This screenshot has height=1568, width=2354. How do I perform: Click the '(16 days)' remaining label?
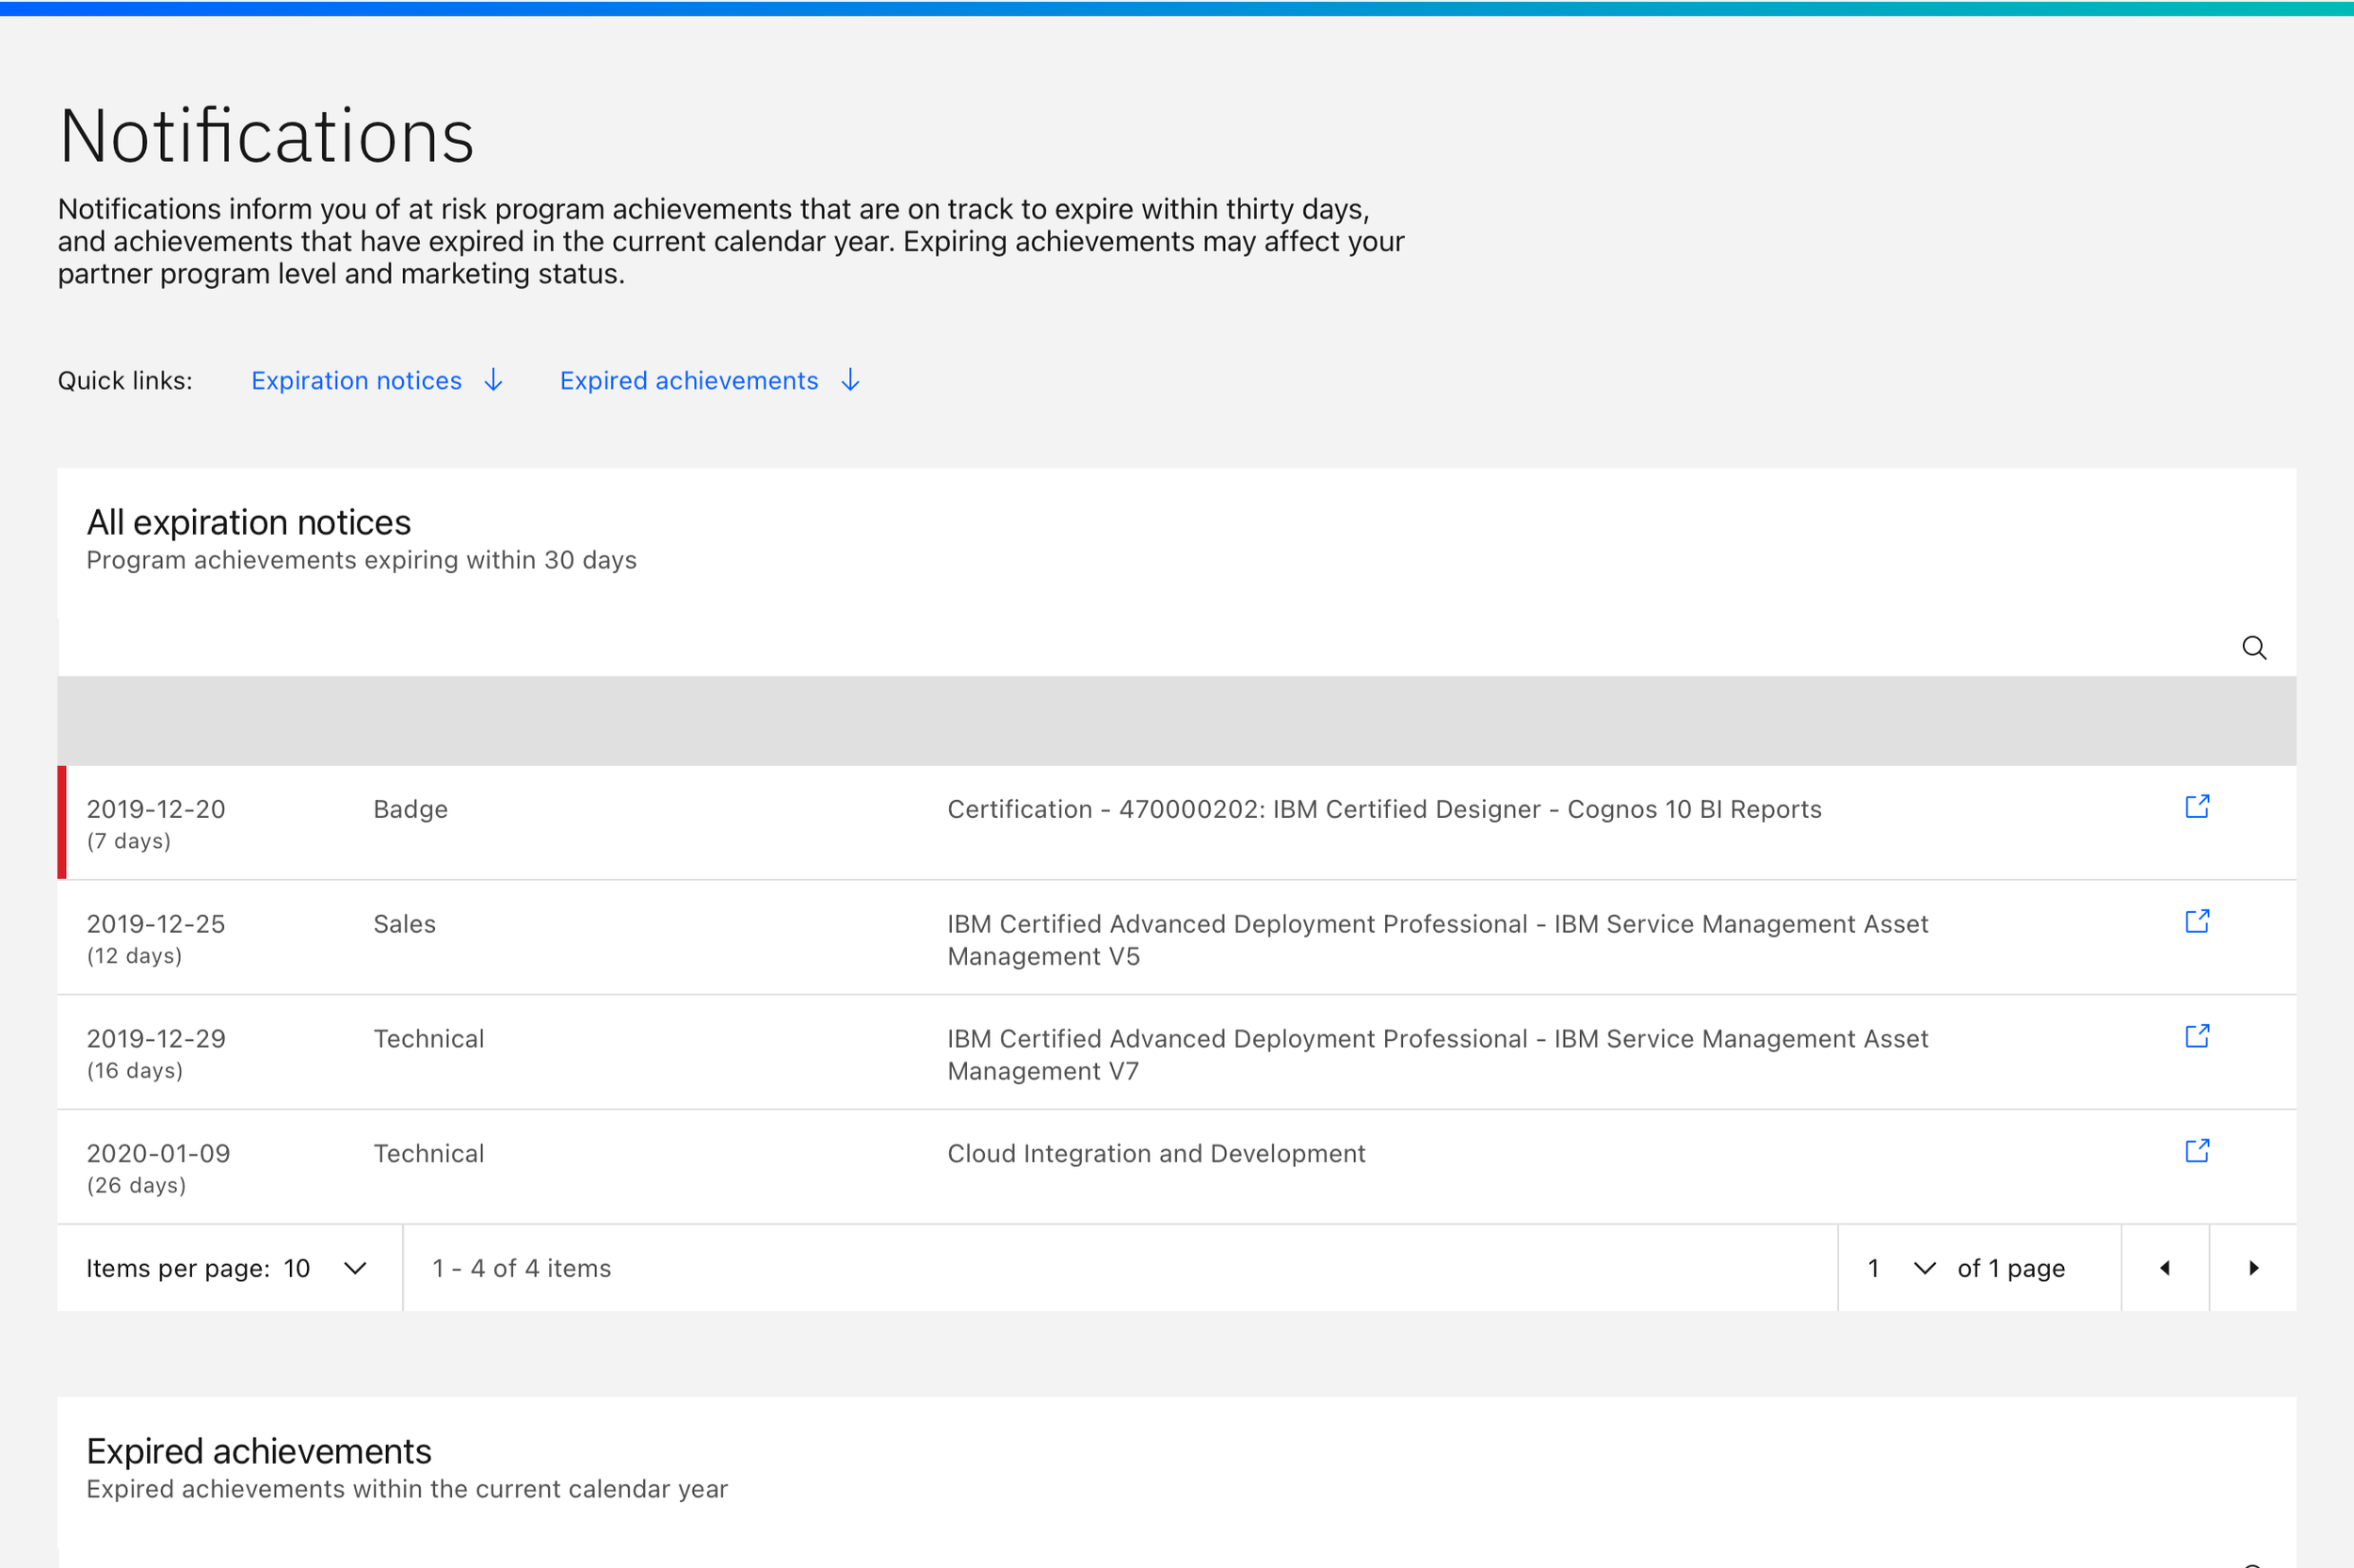(x=134, y=1071)
